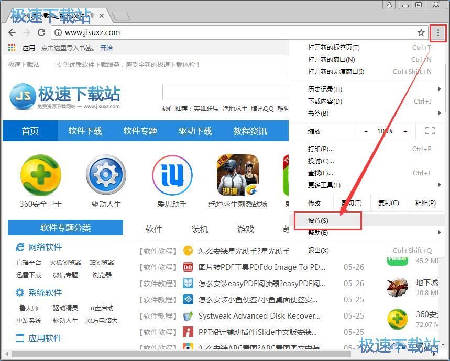
Task: Click the 小鱼便签 article icon
Action: pyautogui.click(x=188, y=300)
